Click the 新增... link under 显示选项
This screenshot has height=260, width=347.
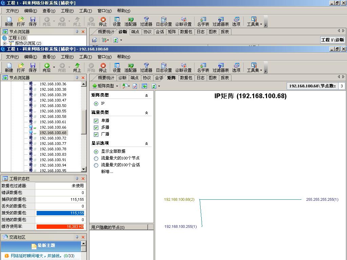click(107, 172)
